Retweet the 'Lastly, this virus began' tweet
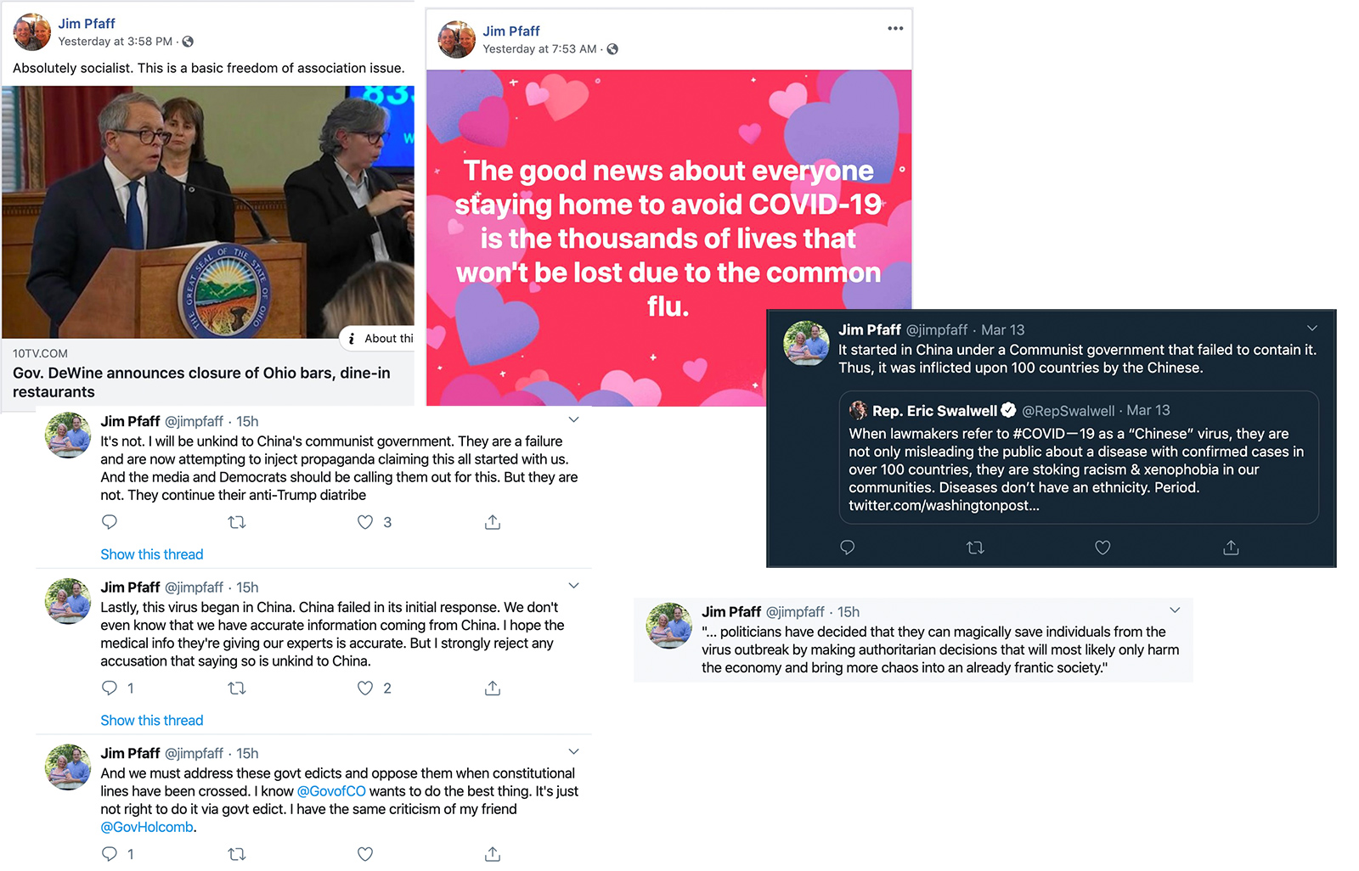Image resolution: width=1359 pixels, height=871 pixels. (x=237, y=688)
